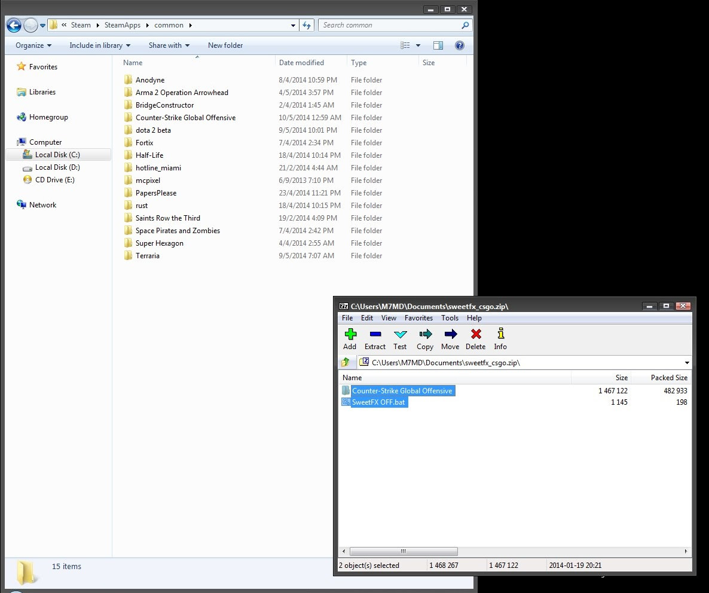Select the dota 2 beta folder
The image size is (709, 593).
click(153, 130)
